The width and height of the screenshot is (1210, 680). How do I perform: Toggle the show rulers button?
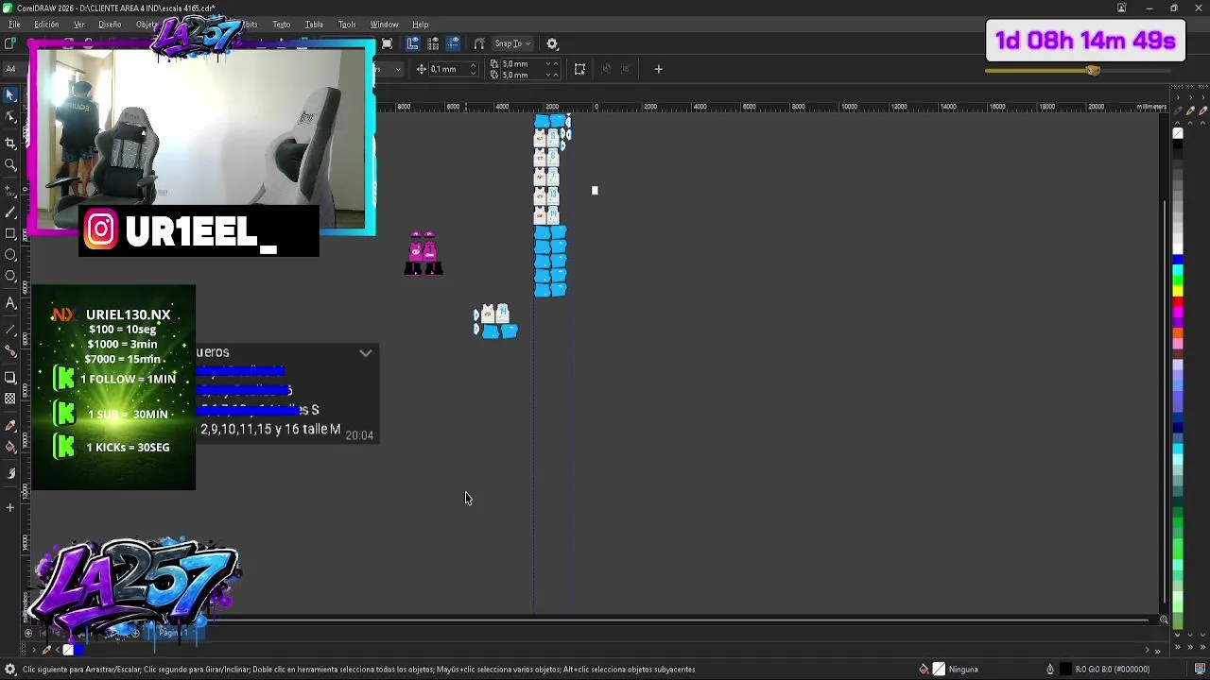pyautogui.click(x=412, y=43)
